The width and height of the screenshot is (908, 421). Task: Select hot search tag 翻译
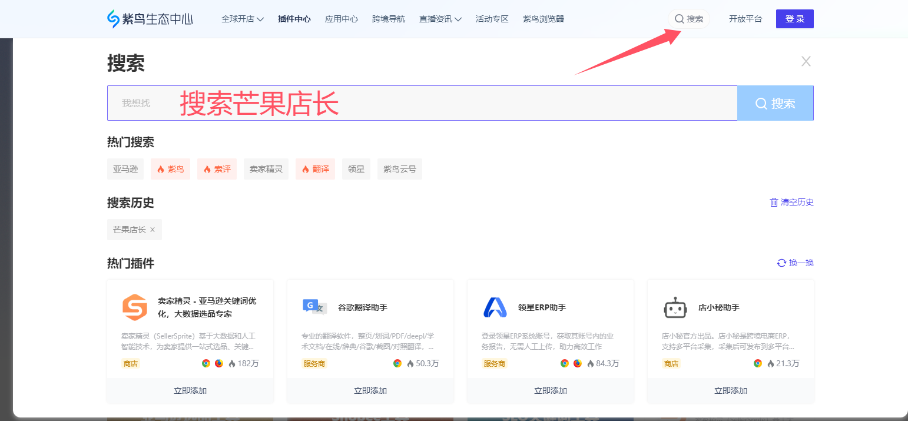tap(316, 169)
